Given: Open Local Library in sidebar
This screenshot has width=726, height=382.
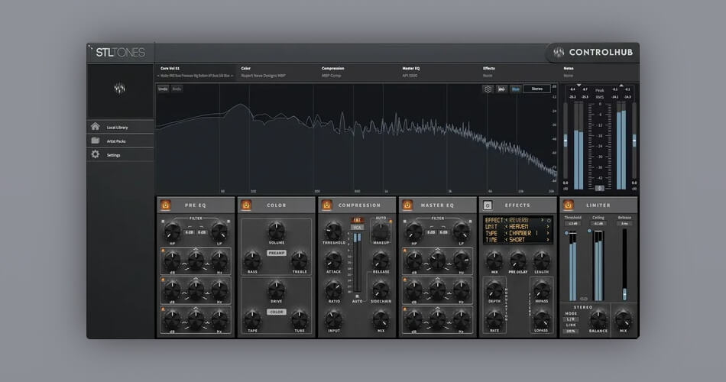Looking at the screenshot, I should [x=120, y=127].
